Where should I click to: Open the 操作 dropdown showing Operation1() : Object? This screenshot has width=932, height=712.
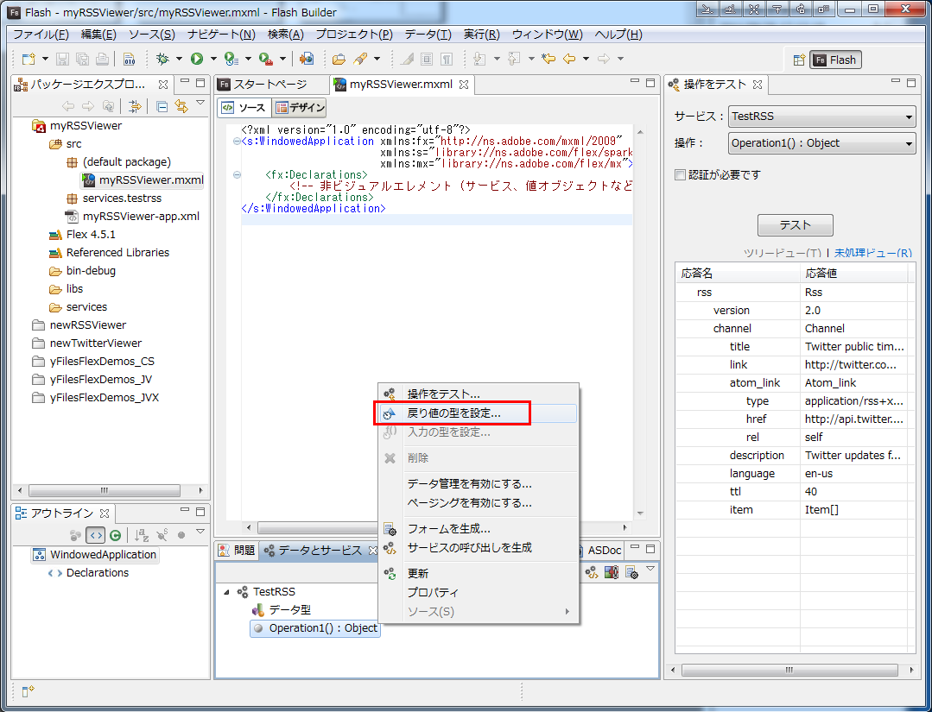click(822, 143)
